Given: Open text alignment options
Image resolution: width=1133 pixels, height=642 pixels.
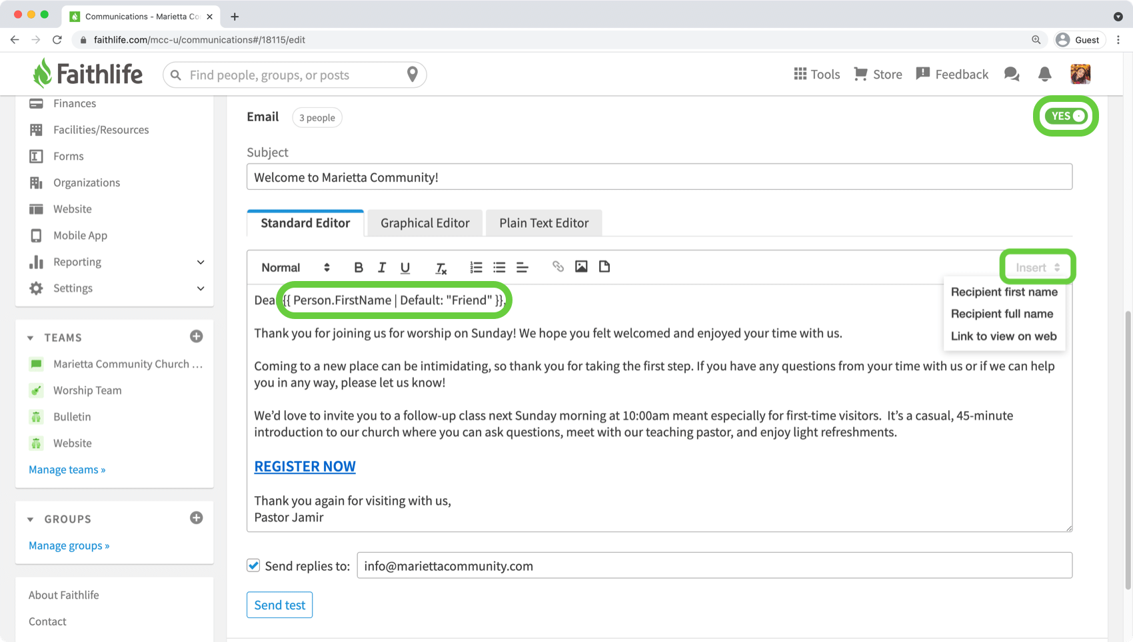Looking at the screenshot, I should coord(523,267).
